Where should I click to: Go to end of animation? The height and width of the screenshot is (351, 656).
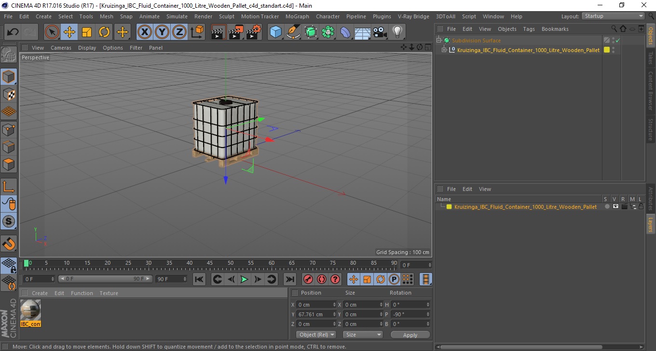point(289,279)
